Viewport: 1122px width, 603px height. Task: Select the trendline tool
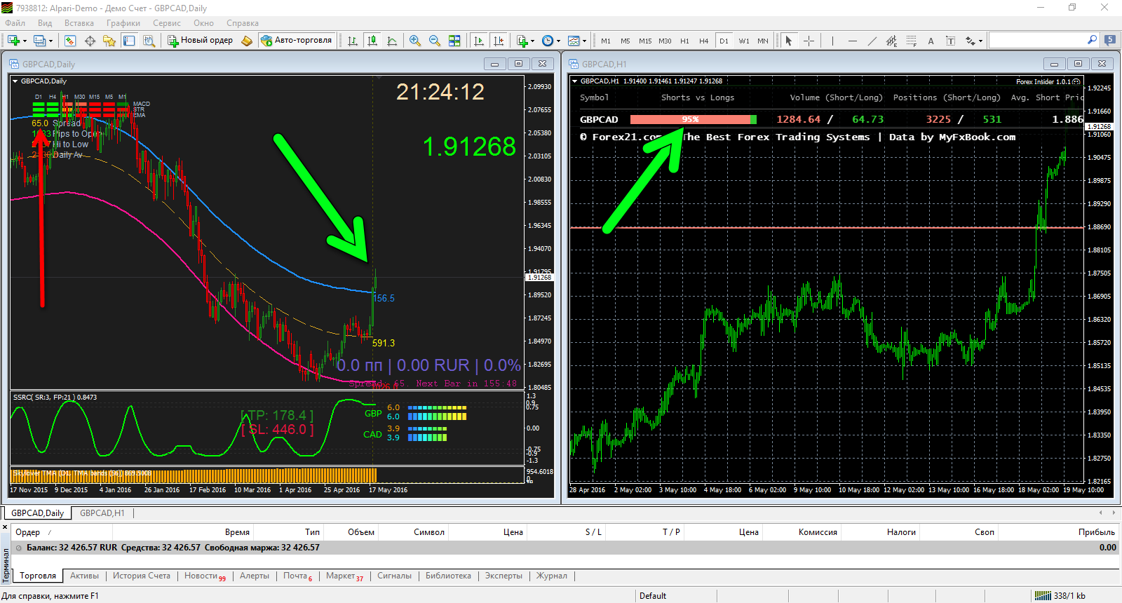pos(872,41)
